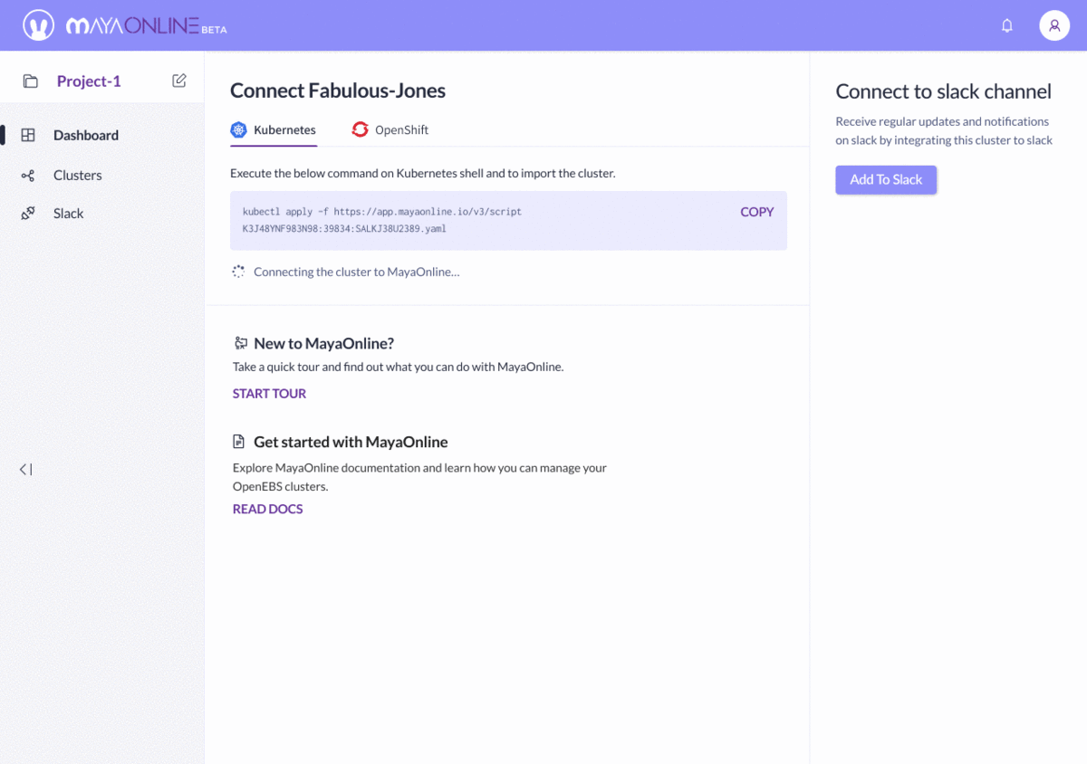Click the K3J48YNF983N98 yaml filename line
The image size is (1087, 764).
(344, 229)
